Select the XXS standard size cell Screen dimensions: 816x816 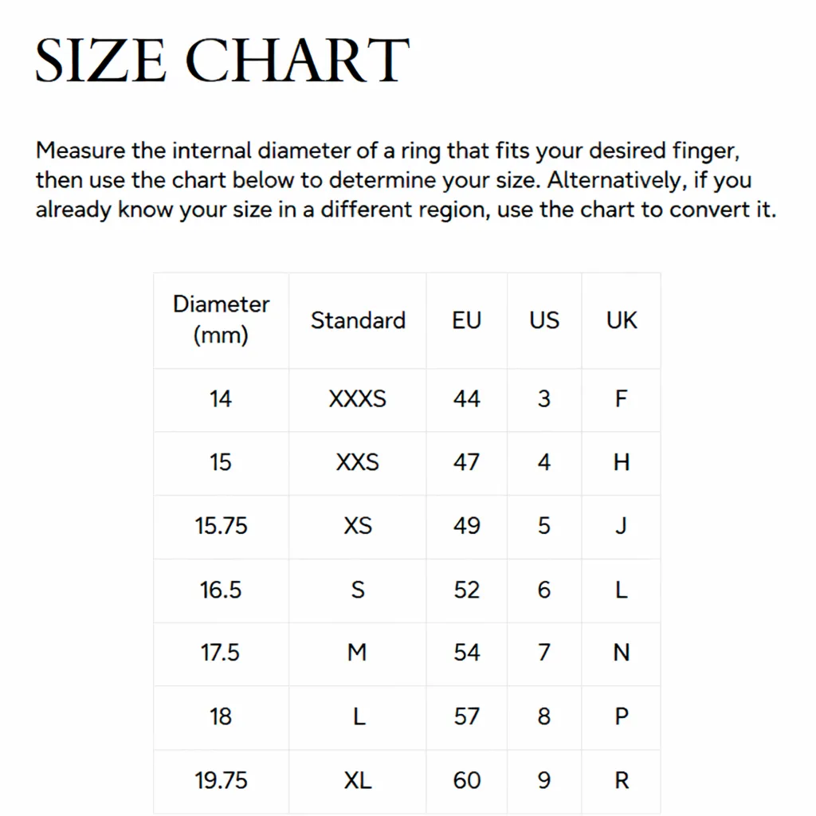point(358,462)
